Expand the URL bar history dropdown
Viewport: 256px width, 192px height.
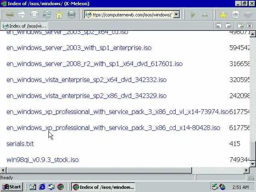[176, 14]
